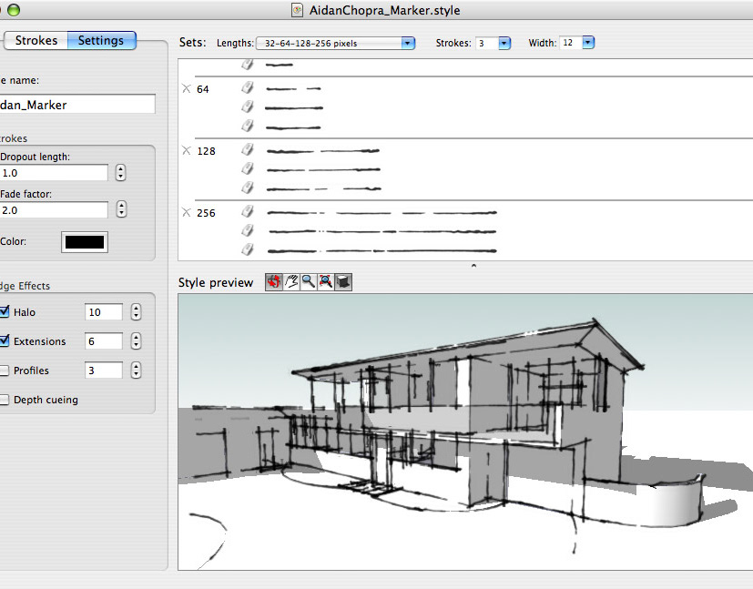Viewport: 753px width, 589px height.
Task: Open the Lengths dropdown
Action: [x=335, y=43]
